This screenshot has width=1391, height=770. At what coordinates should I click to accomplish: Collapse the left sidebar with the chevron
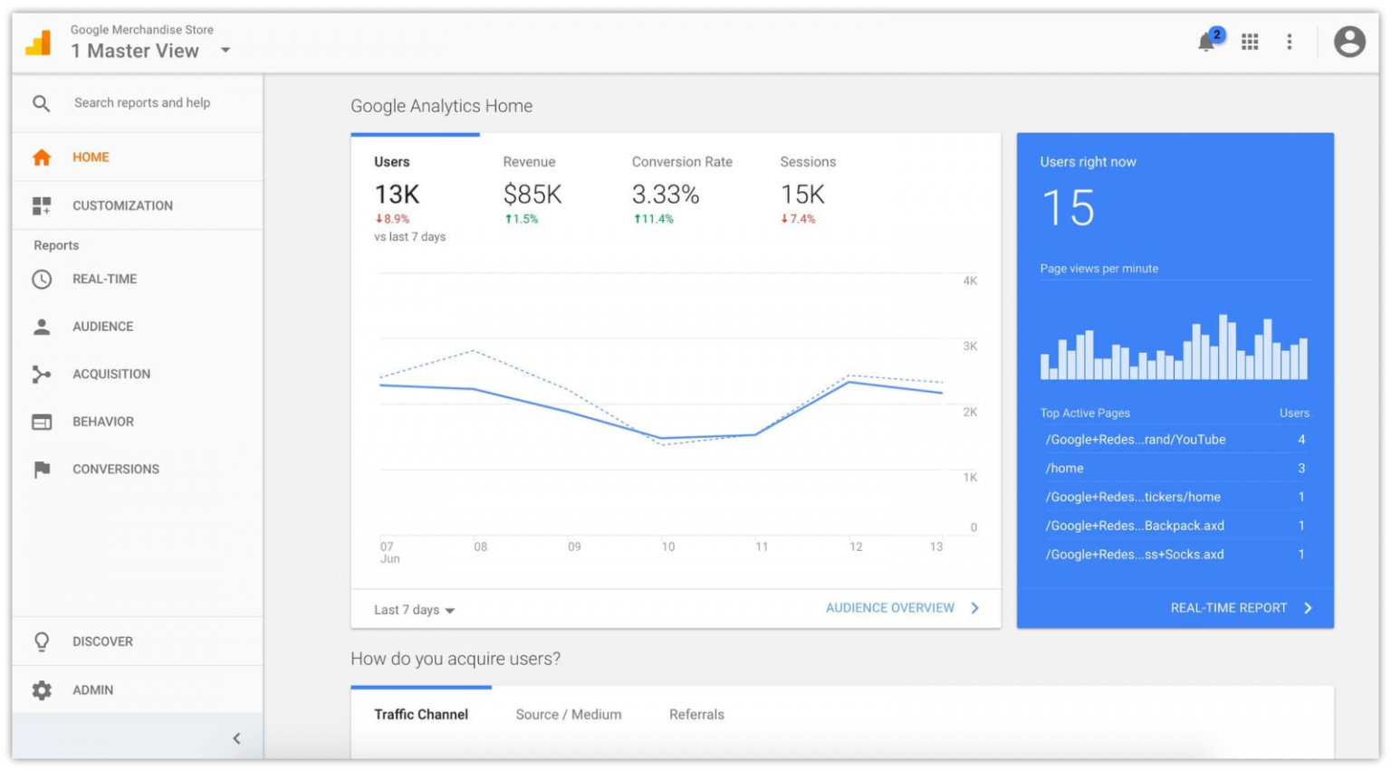click(x=236, y=737)
